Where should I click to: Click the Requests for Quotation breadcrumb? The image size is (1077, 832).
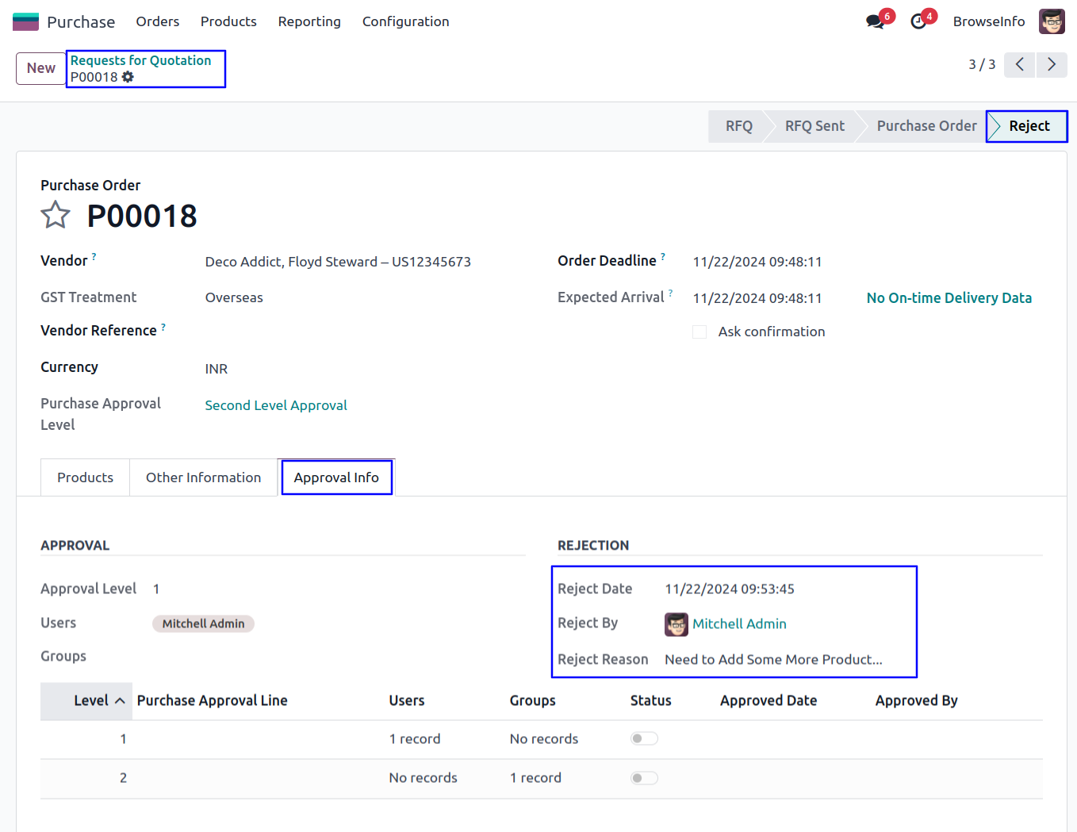click(x=140, y=60)
